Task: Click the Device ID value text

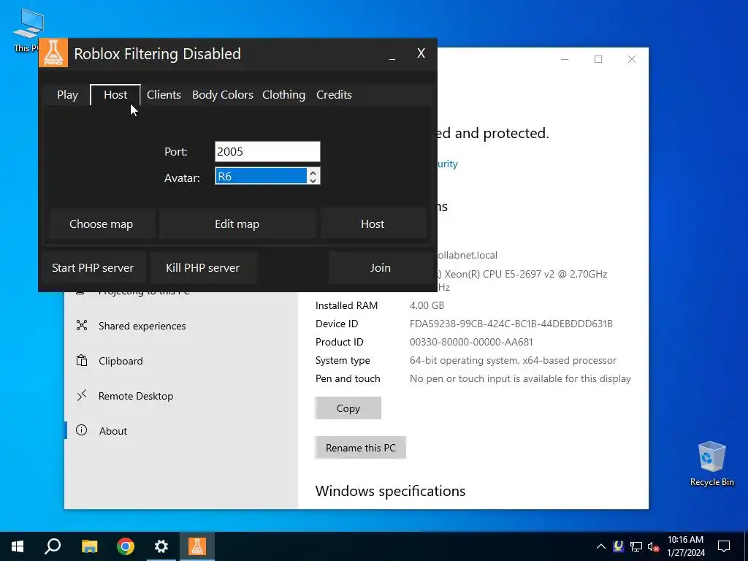Action: pyautogui.click(x=511, y=324)
